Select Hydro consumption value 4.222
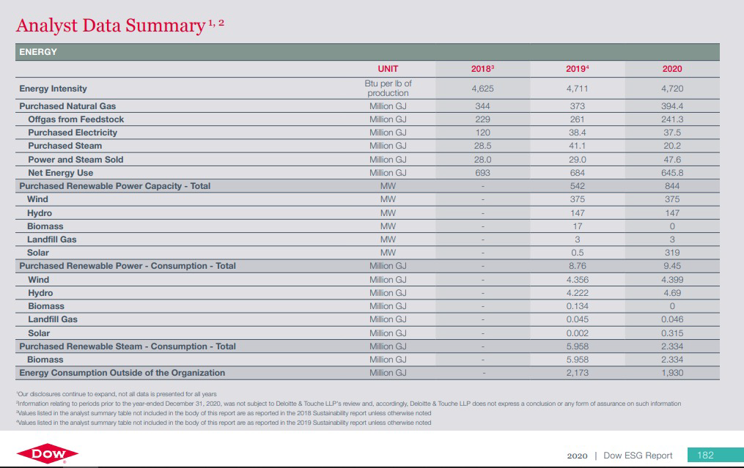Image resolution: width=744 pixels, height=468 pixels. [577, 293]
